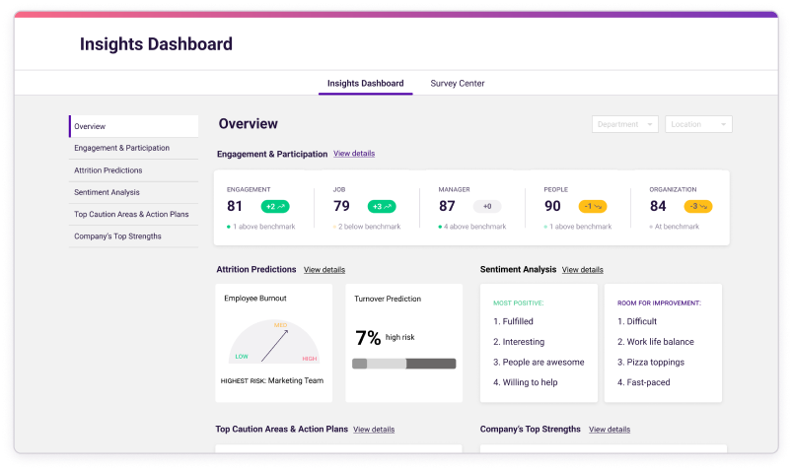Go to Engagement & Participation sidebar item
Viewport: 792px width, 470px height.
click(133, 148)
